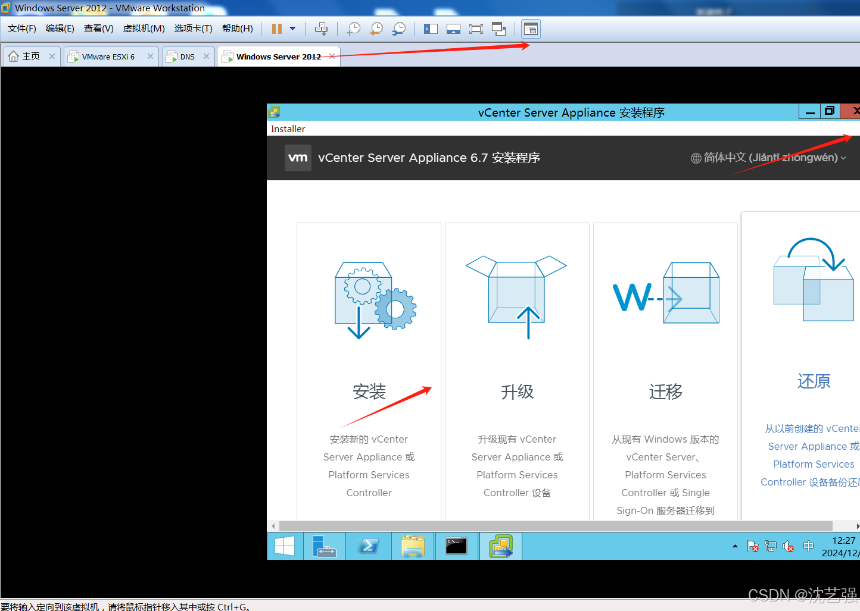Click the 安装 install card icon
This screenshot has width=860, height=611.
375,300
